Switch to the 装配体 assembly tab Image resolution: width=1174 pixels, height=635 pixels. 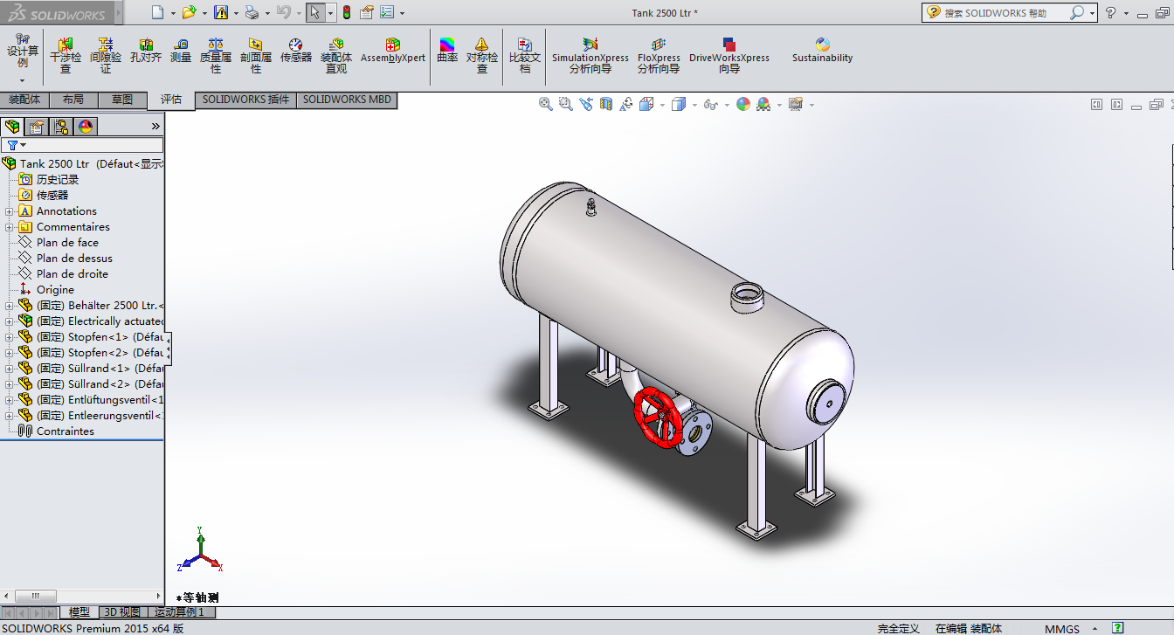tap(24, 100)
